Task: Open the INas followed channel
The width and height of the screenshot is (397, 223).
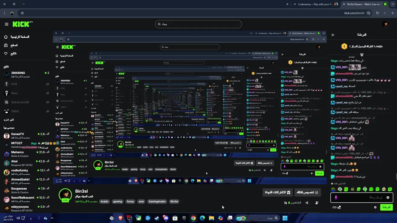Action: click(26, 93)
